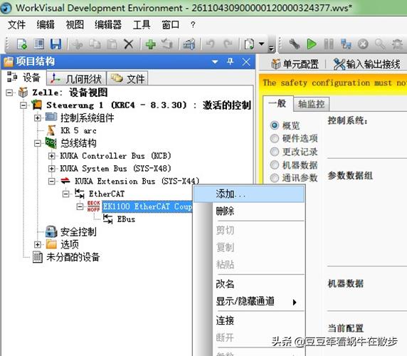The height and width of the screenshot is (356, 407).
Task: Click the Undo arrow toolbar icon
Action: coord(211,44)
